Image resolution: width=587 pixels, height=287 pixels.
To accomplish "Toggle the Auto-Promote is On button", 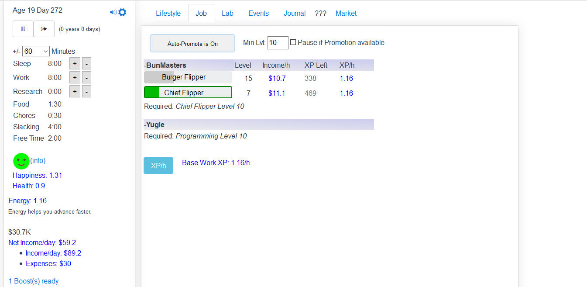I will pyautogui.click(x=192, y=44).
